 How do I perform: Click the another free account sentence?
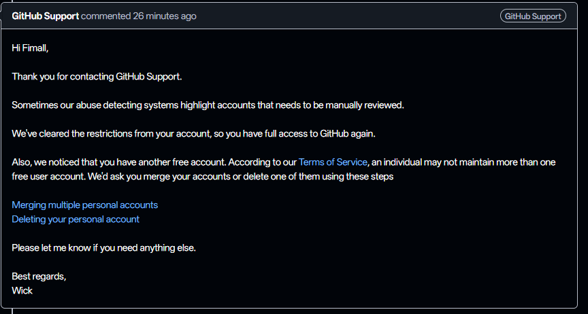point(284,162)
